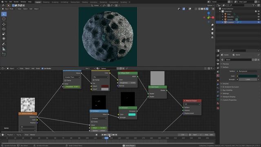Viewport: 261px width, 147px height.
Task: Toggle Clamp checkbox on Compare node
Action: tap(92, 122)
